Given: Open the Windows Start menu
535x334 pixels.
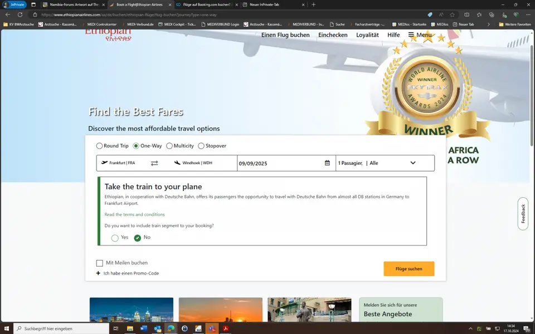Looking at the screenshot, I should pyautogui.click(x=6, y=328).
